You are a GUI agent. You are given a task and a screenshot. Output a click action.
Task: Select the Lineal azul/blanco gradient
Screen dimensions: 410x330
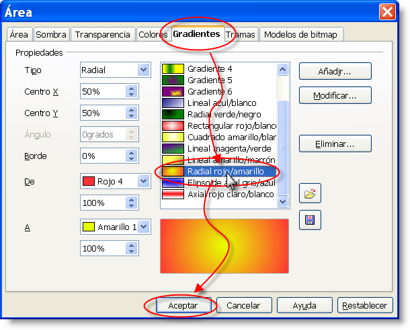click(x=218, y=103)
